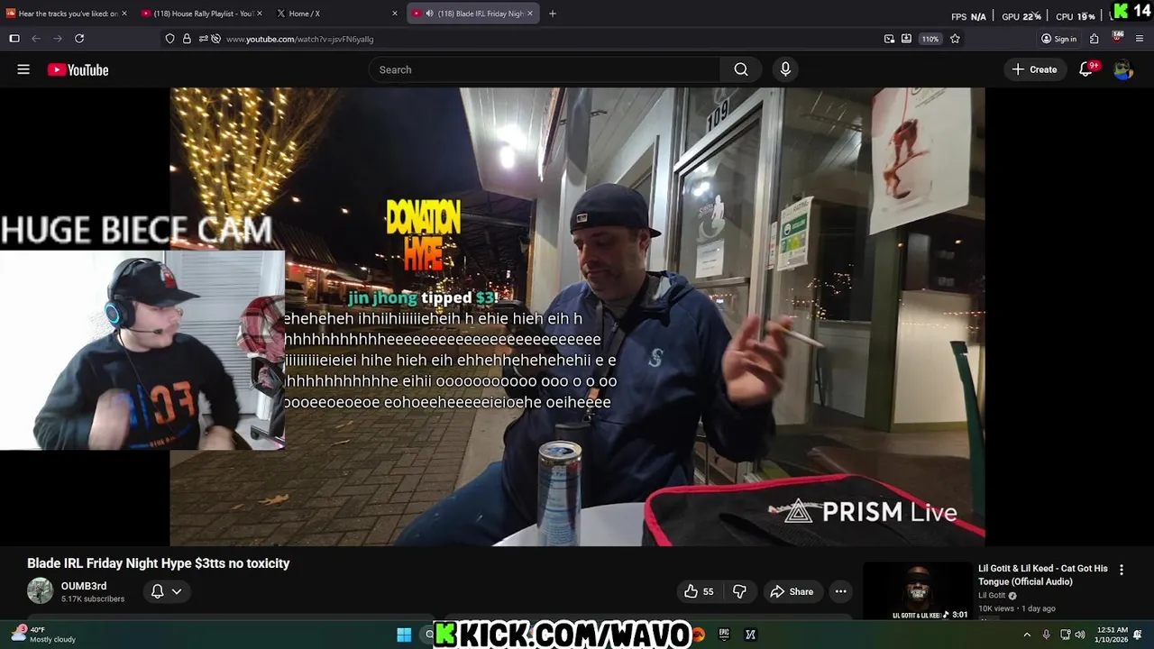1154x649 pixels.
Task: Reload the page with refresh icon
Action: (79, 39)
